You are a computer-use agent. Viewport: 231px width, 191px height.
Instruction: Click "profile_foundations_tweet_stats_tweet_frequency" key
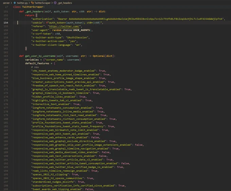[68, 127]
